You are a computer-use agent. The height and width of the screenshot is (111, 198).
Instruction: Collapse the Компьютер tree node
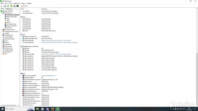point(1,13)
